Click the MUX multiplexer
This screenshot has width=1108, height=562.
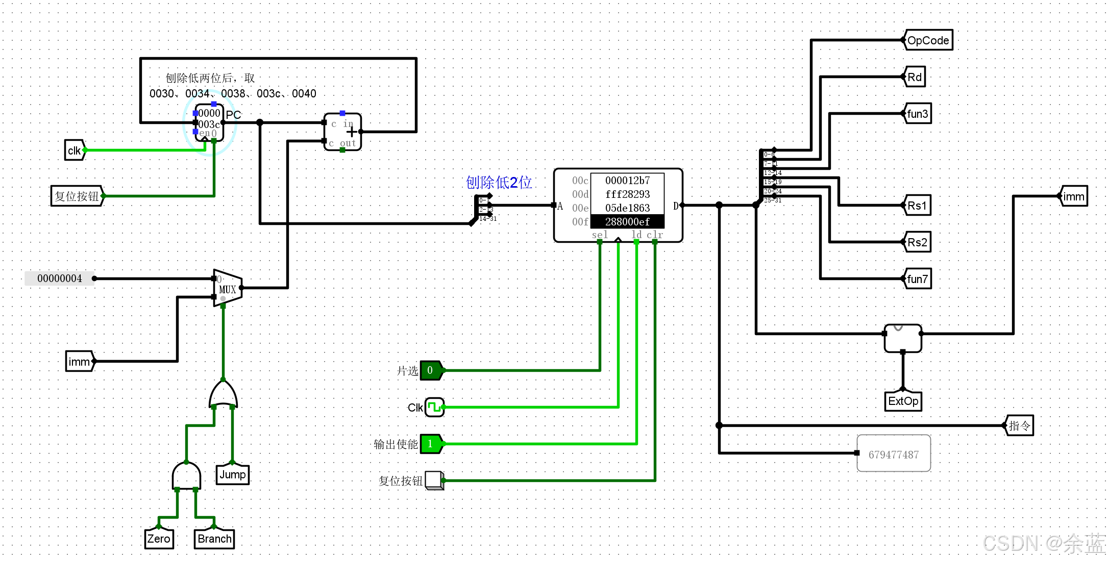pos(228,288)
